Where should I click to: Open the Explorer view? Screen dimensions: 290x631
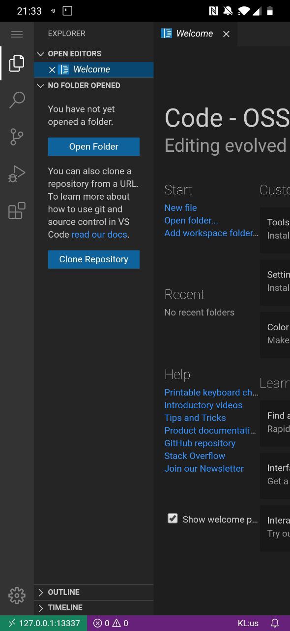click(x=17, y=63)
